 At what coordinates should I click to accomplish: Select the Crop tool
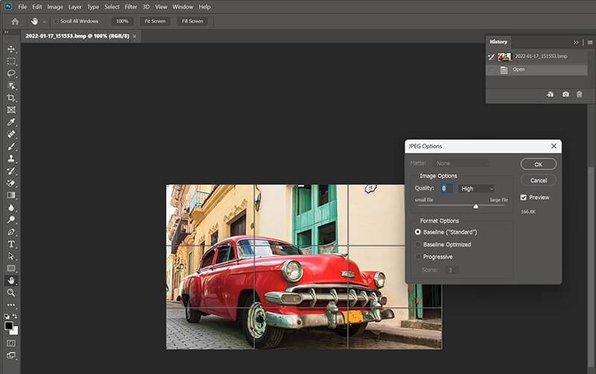[x=11, y=98]
